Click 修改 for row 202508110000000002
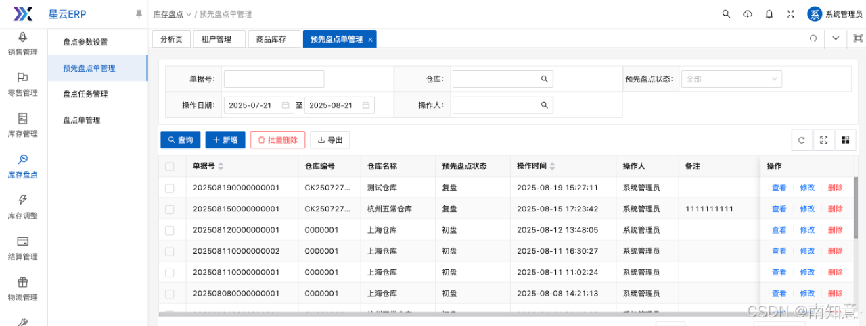This screenshot has width=866, height=326. [807, 251]
